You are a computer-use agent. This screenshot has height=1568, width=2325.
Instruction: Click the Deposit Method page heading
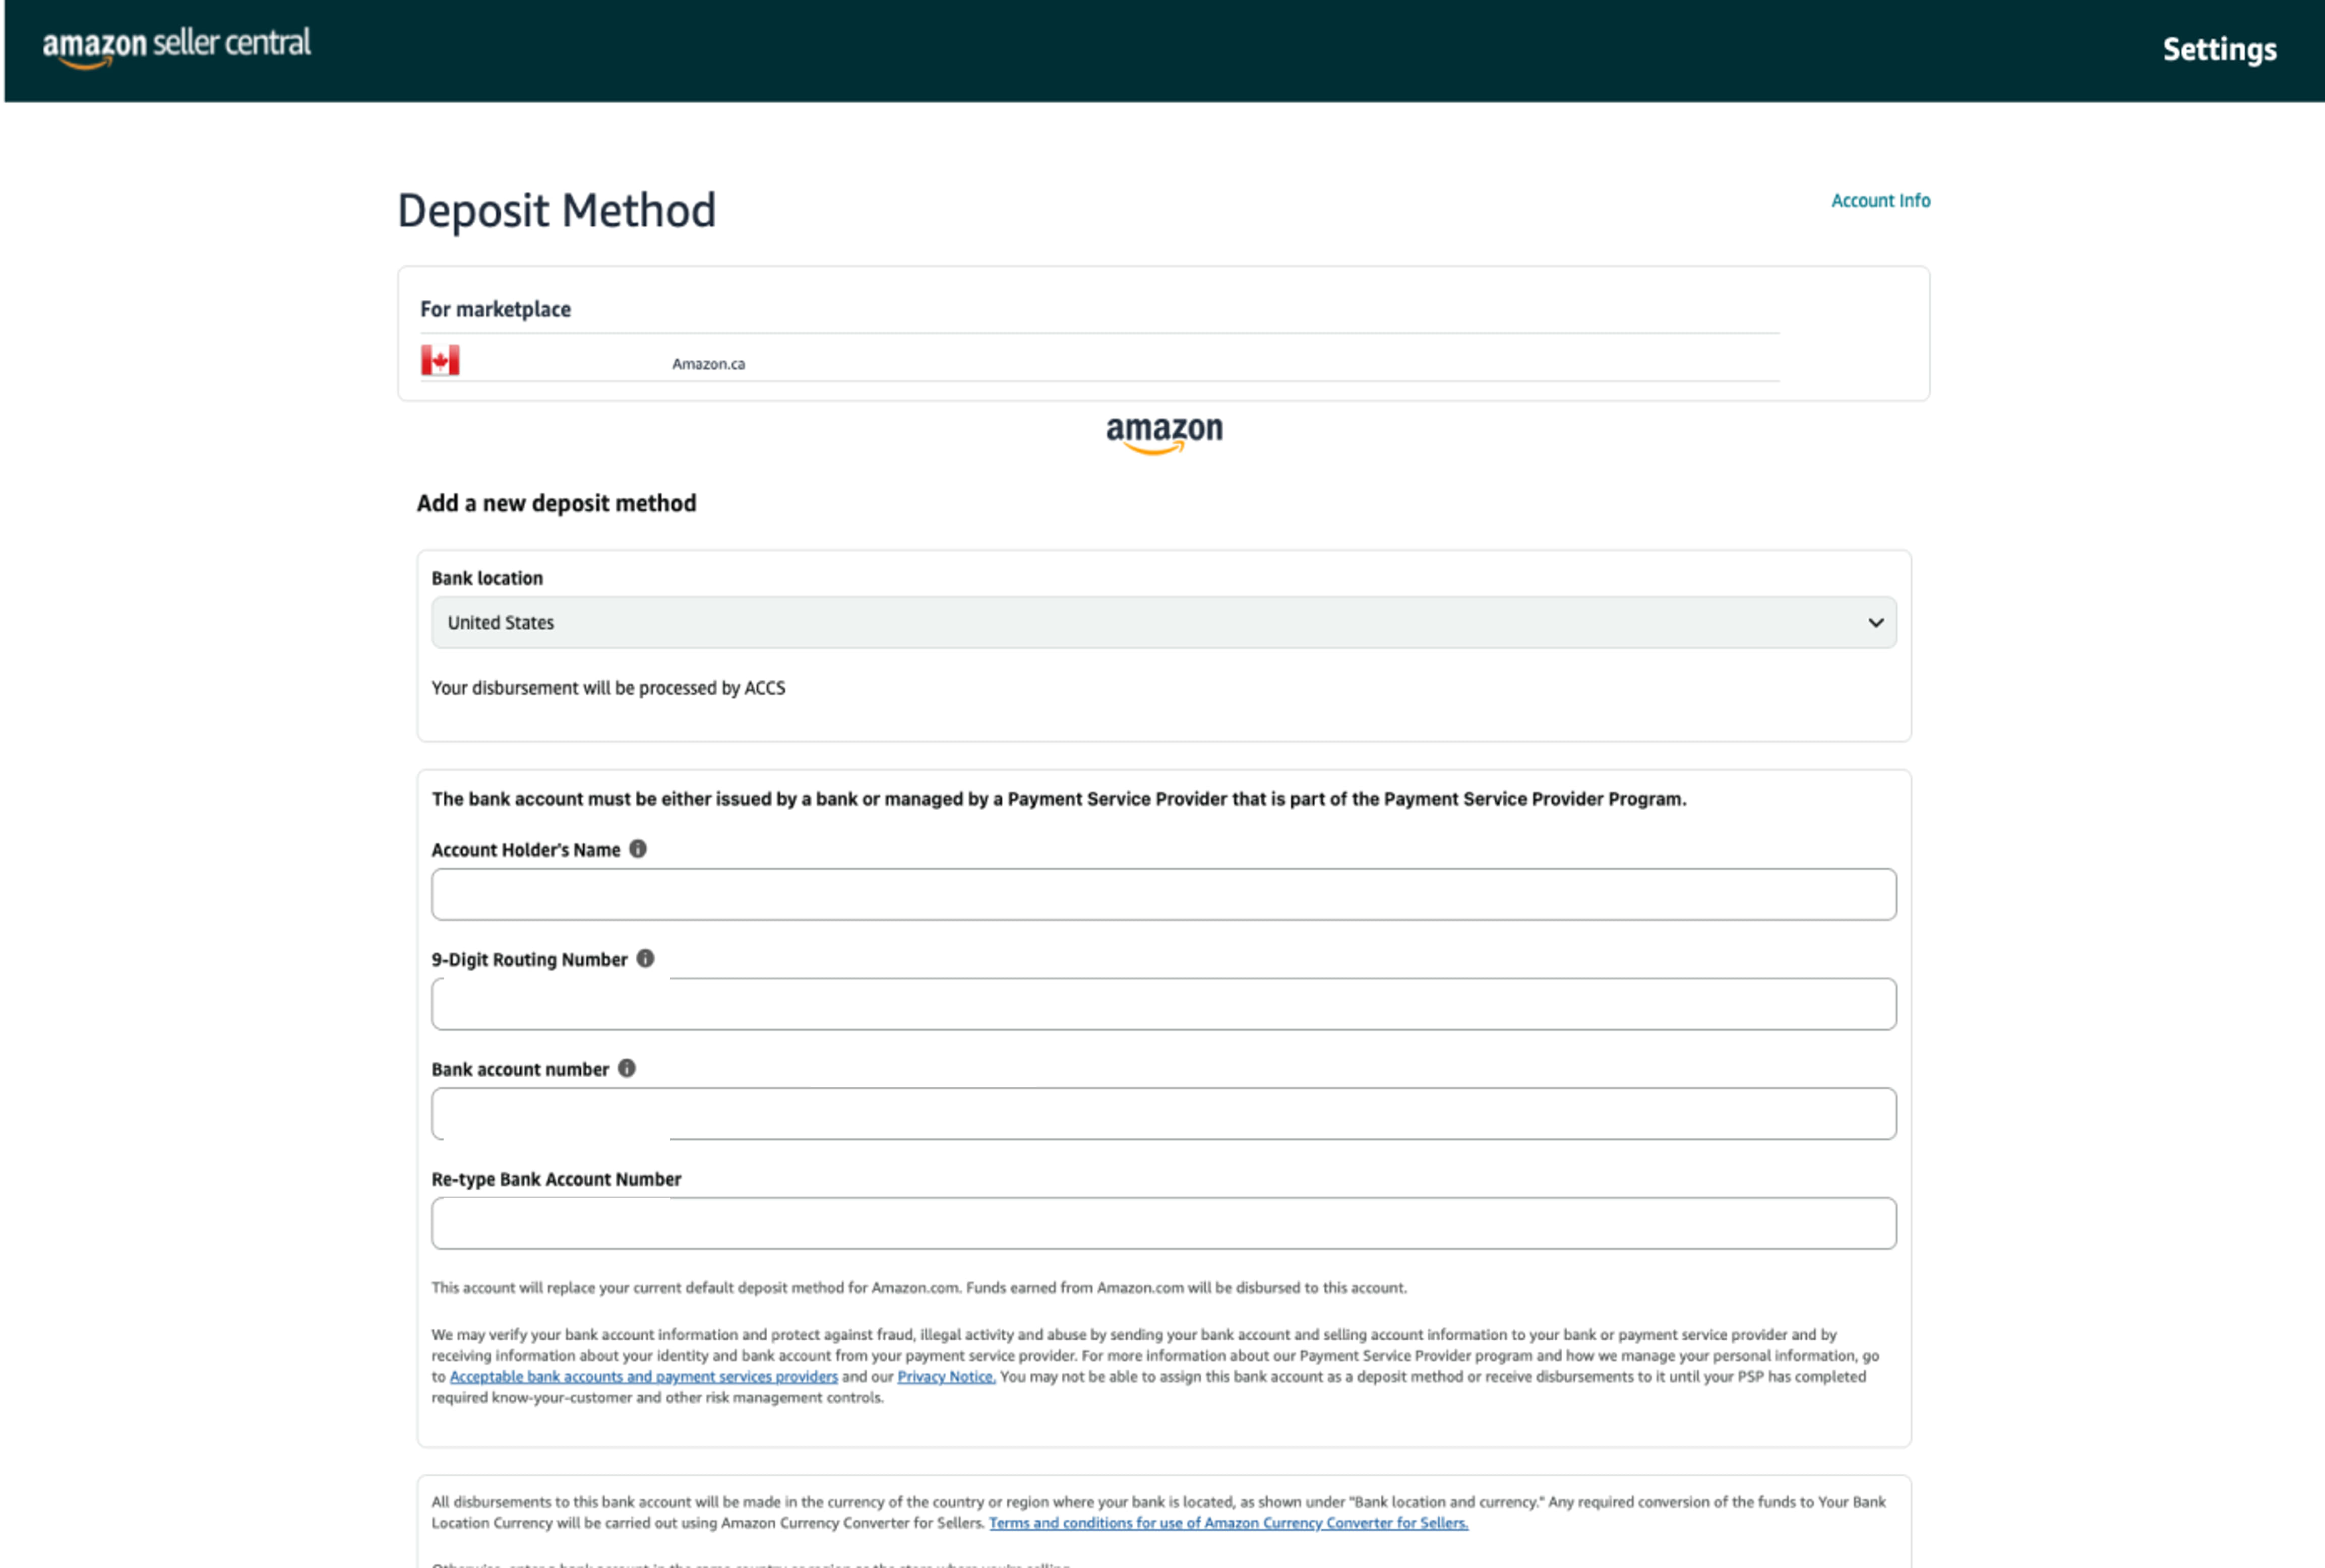[x=556, y=210]
